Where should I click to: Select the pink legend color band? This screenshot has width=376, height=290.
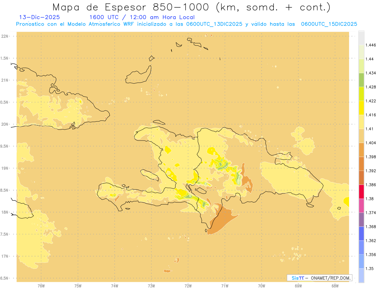point(361,206)
